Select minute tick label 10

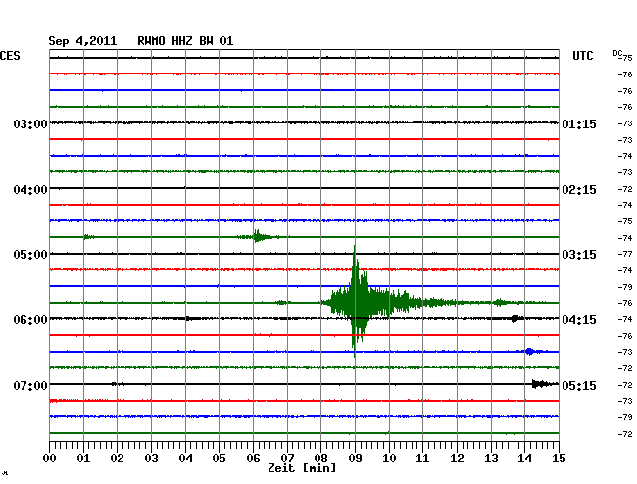[389, 459]
